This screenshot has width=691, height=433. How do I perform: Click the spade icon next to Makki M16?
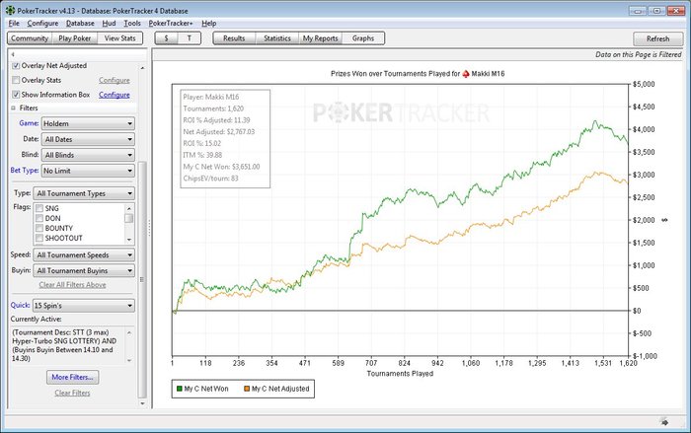click(466, 74)
